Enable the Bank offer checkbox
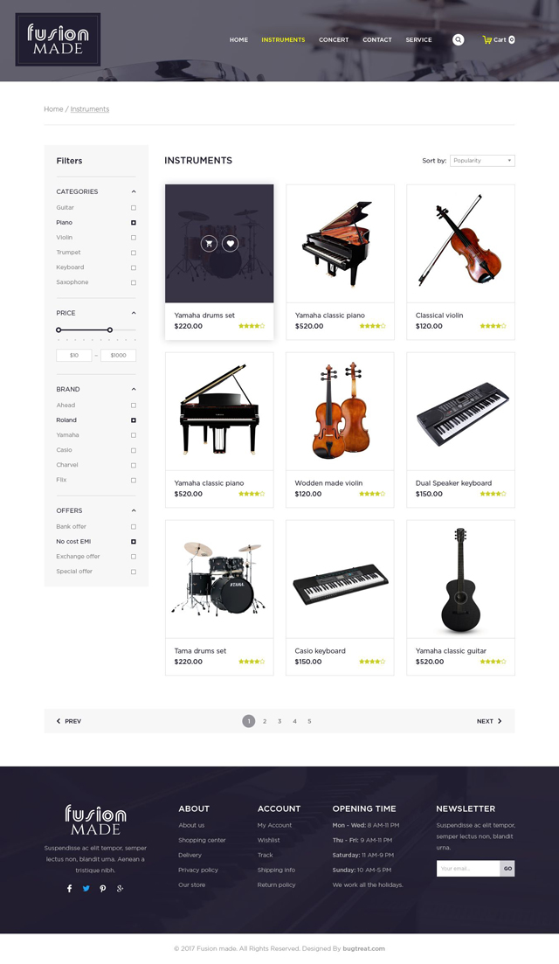The height and width of the screenshot is (964, 559). tap(134, 527)
